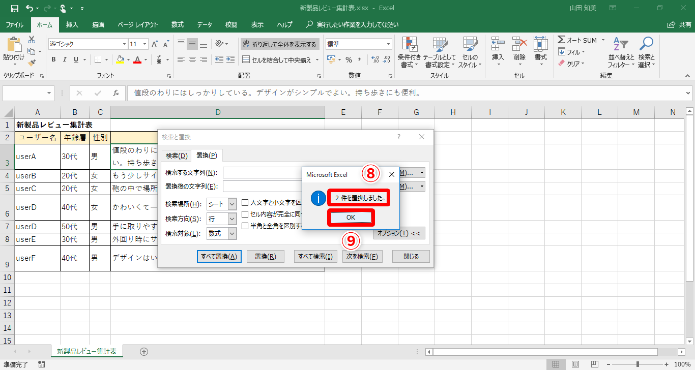
Task: Click the すべて置換(A) button
Action: pos(219,257)
